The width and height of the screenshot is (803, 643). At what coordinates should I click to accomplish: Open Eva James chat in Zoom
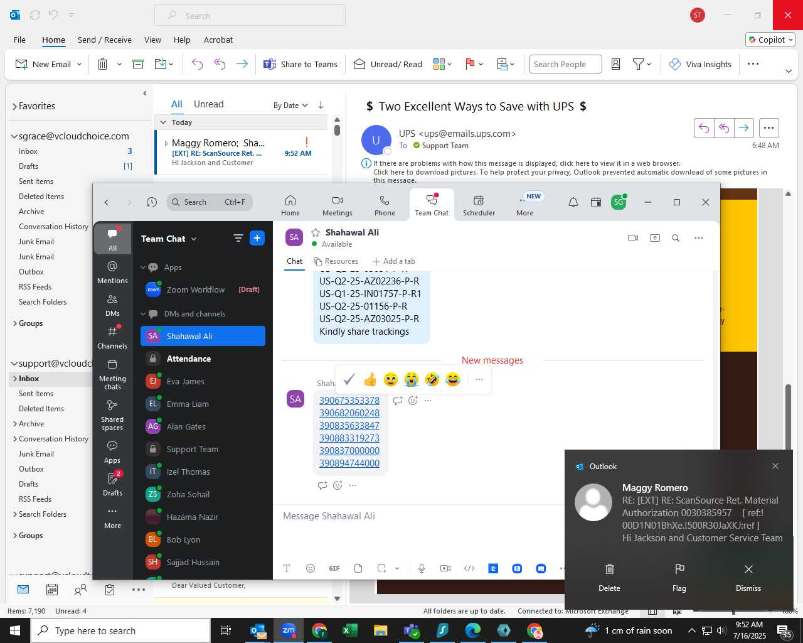click(x=203, y=381)
